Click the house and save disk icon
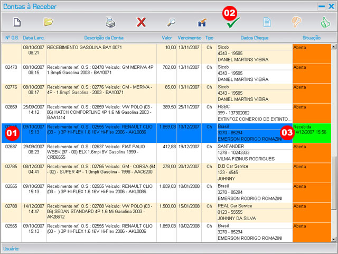 coord(202,22)
